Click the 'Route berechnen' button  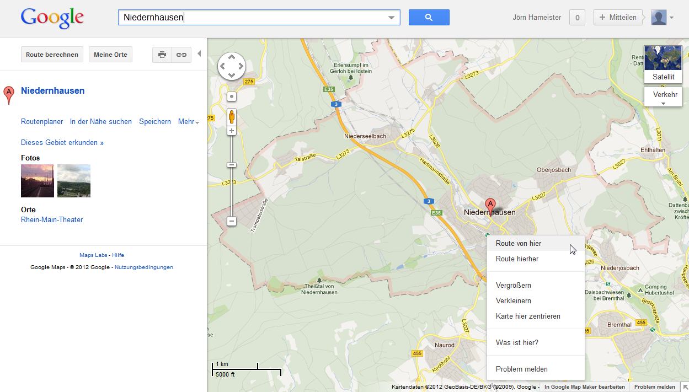coord(52,55)
